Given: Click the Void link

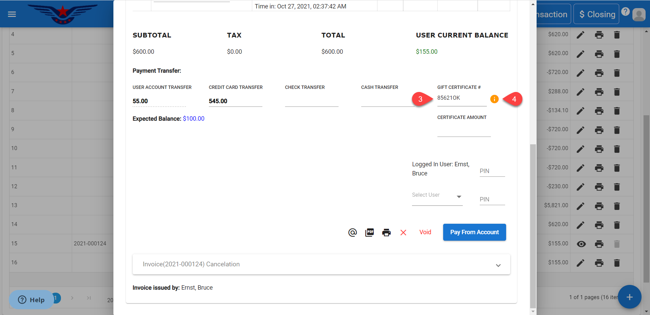Looking at the screenshot, I should point(425,232).
